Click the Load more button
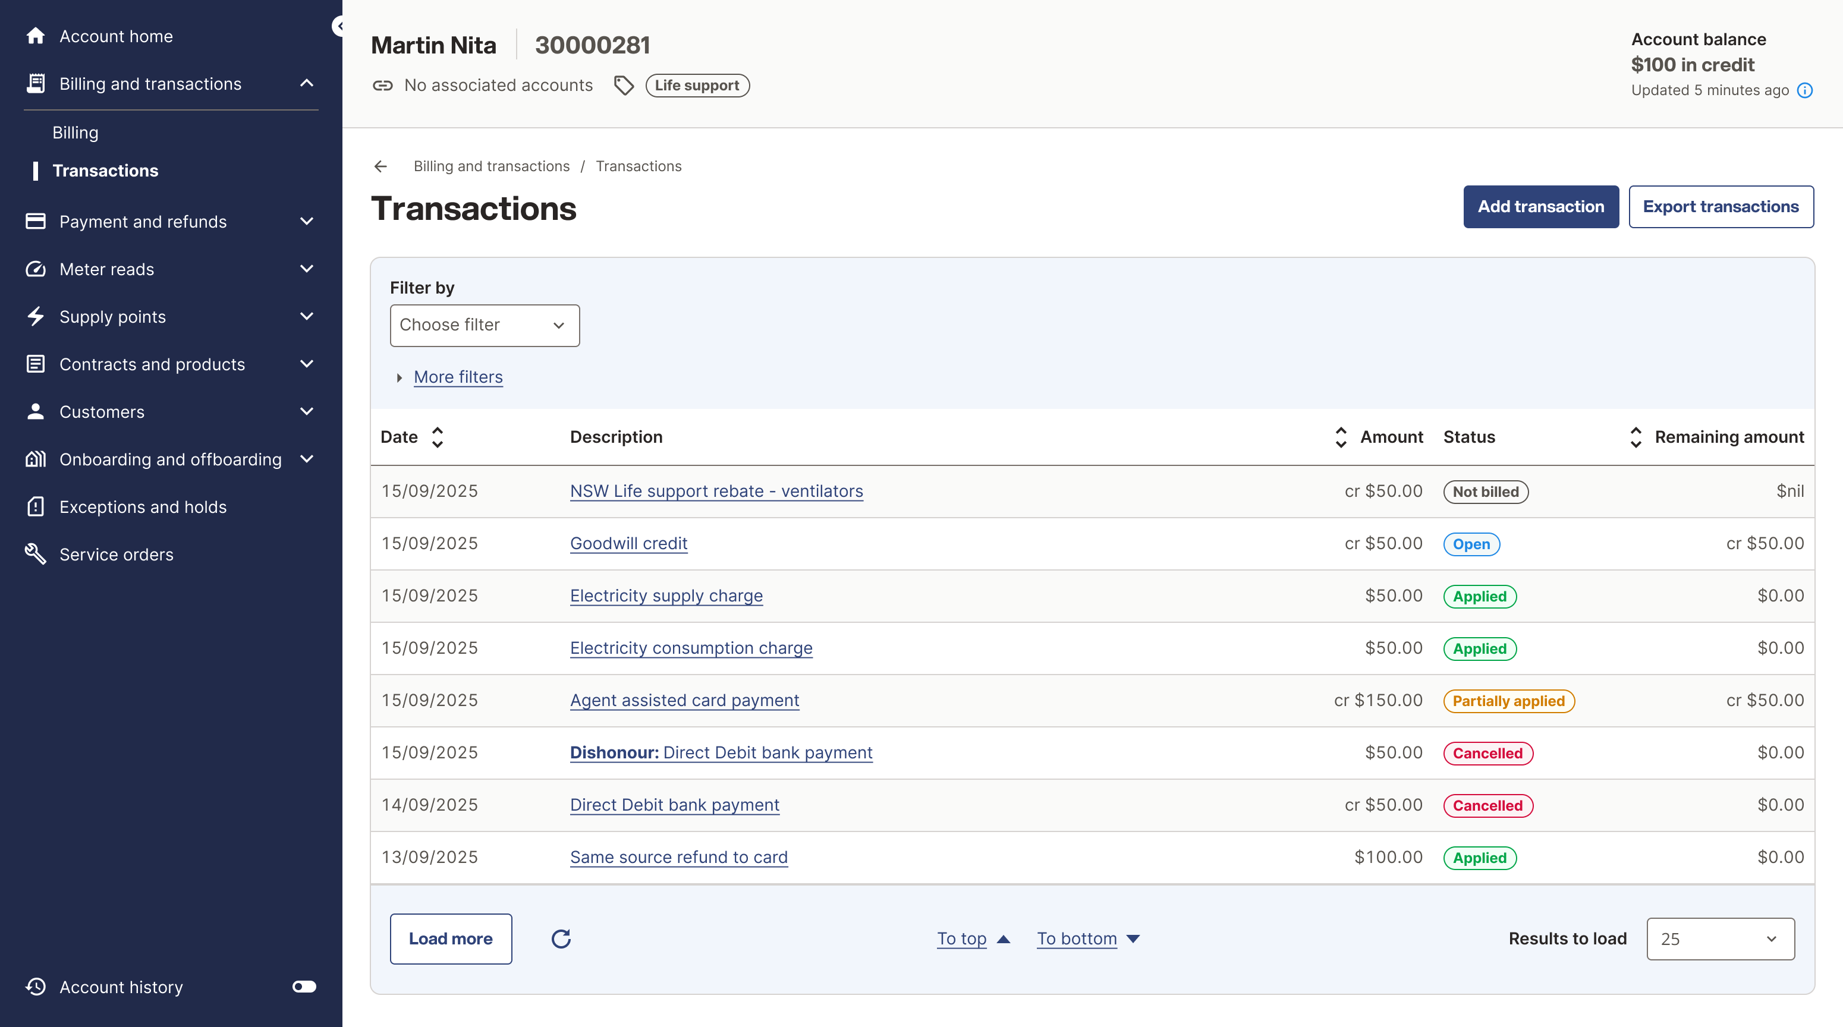 click(x=451, y=939)
